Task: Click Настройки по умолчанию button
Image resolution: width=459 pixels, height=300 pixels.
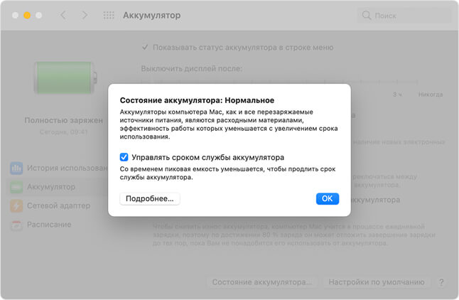Action: [x=377, y=282]
